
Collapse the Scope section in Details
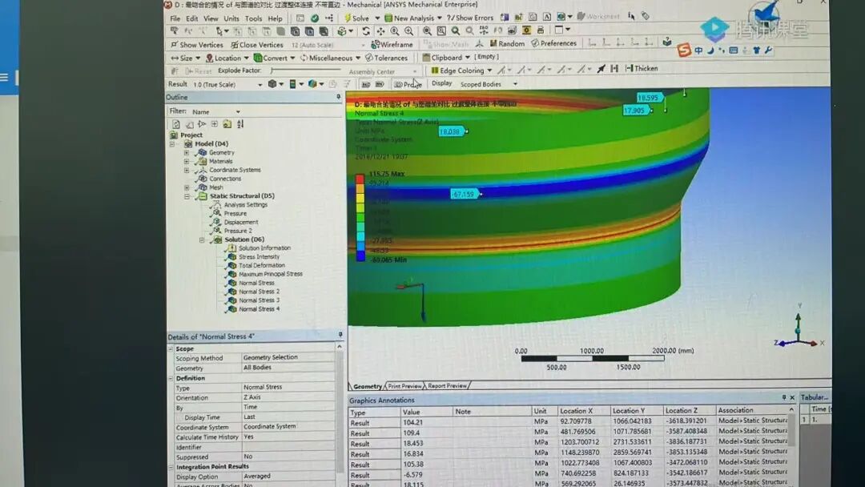171,349
